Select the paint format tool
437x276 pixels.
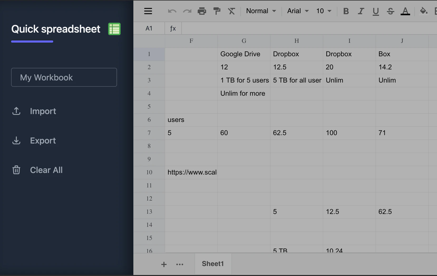pyautogui.click(x=217, y=11)
